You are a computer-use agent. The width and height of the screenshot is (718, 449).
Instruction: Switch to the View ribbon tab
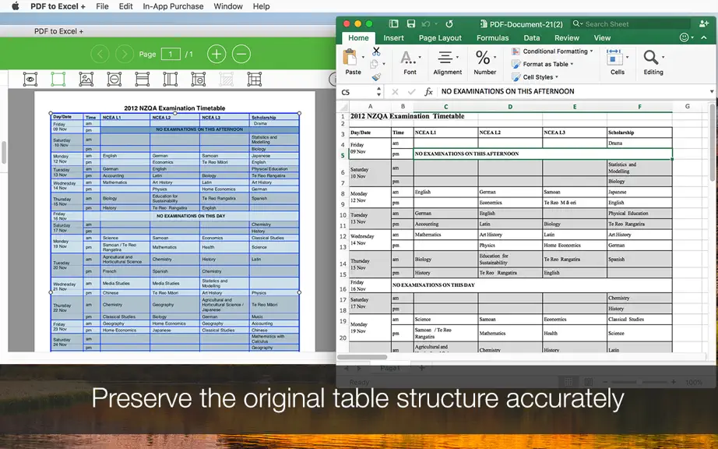click(x=602, y=38)
